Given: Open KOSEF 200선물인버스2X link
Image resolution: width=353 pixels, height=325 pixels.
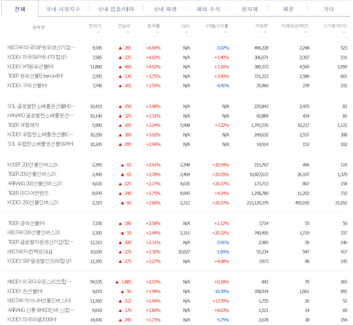Looking at the screenshot, I should coord(33,165).
